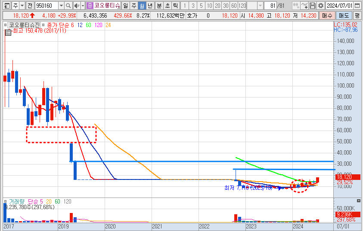Toggle the small square before 코오롱티슈진 legend
Image resolution: width=363 pixels, height=231 pixels.
coord(5,25)
